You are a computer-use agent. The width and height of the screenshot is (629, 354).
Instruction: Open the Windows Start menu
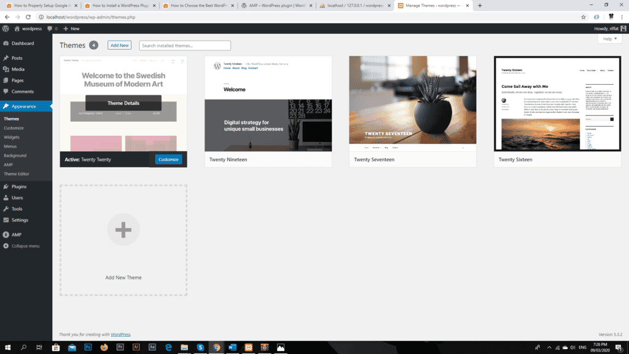(x=7, y=347)
